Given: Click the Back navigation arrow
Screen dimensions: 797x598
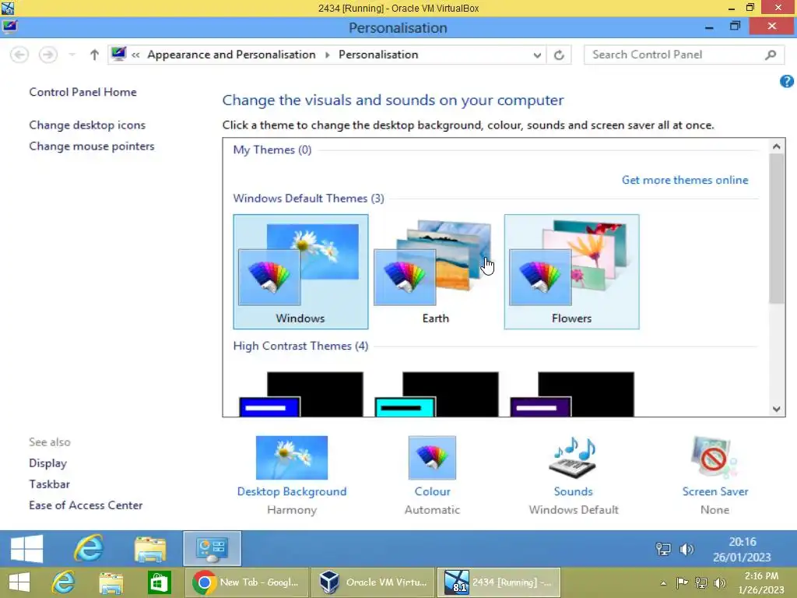Looking at the screenshot, I should pos(19,55).
